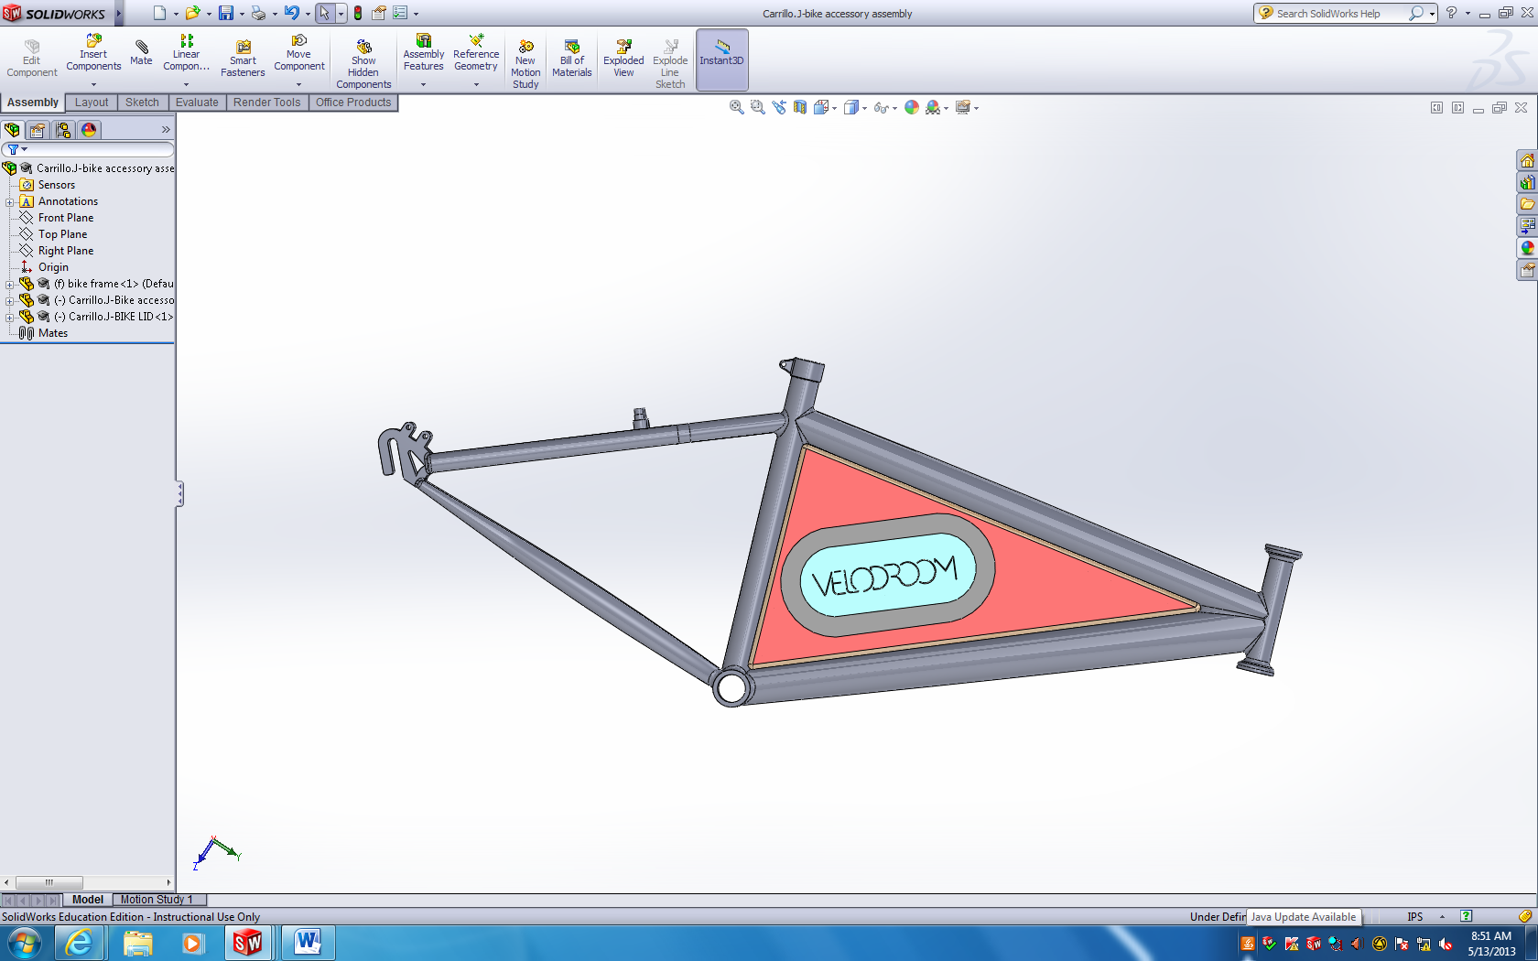Create a new document from the toolbar
This screenshot has width=1538, height=961.
(160, 13)
